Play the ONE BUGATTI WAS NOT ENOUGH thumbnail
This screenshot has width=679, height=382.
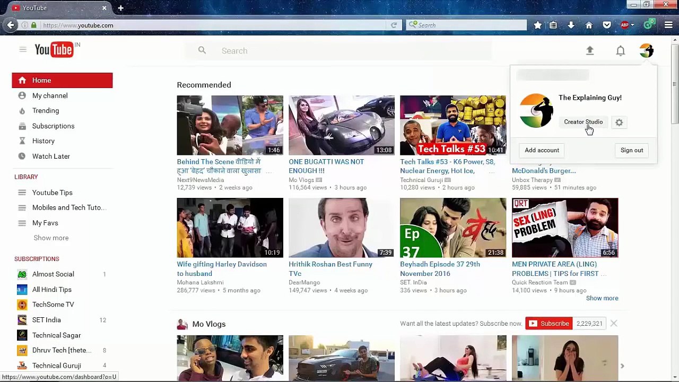[x=342, y=125]
